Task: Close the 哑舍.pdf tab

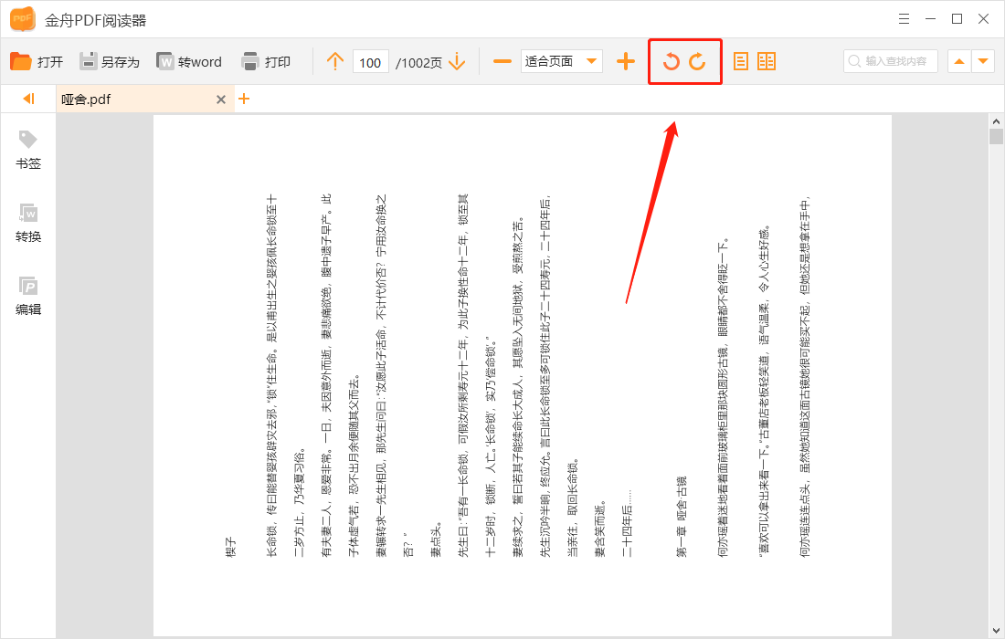Action: [221, 100]
